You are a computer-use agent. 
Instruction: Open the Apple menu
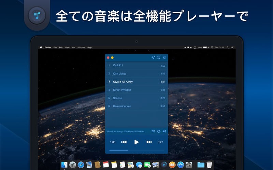41,47
